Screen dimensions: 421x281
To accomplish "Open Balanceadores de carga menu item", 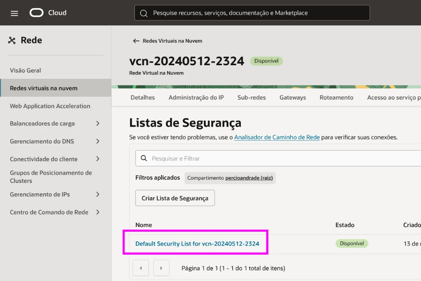I will pos(42,123).
